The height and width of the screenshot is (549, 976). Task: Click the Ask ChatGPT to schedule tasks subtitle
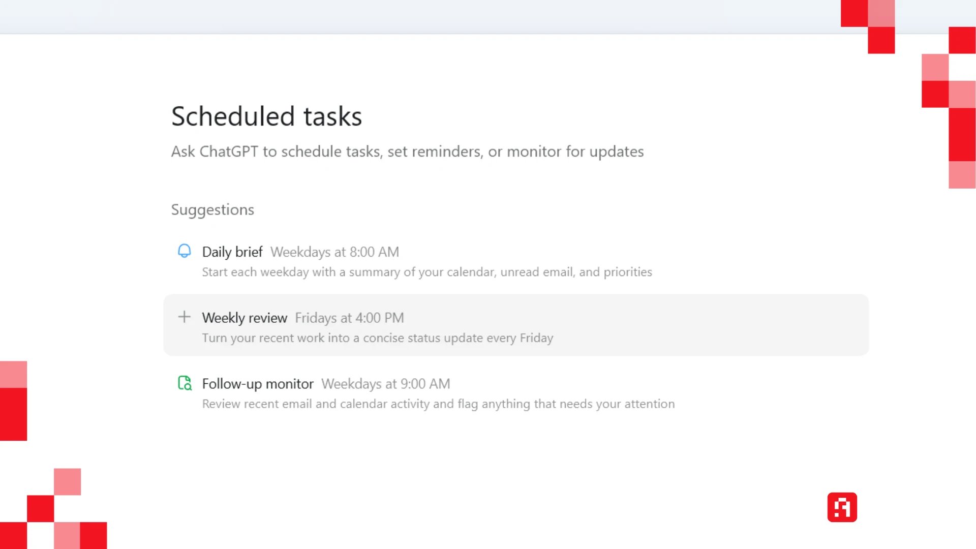(x=407, y=151)
